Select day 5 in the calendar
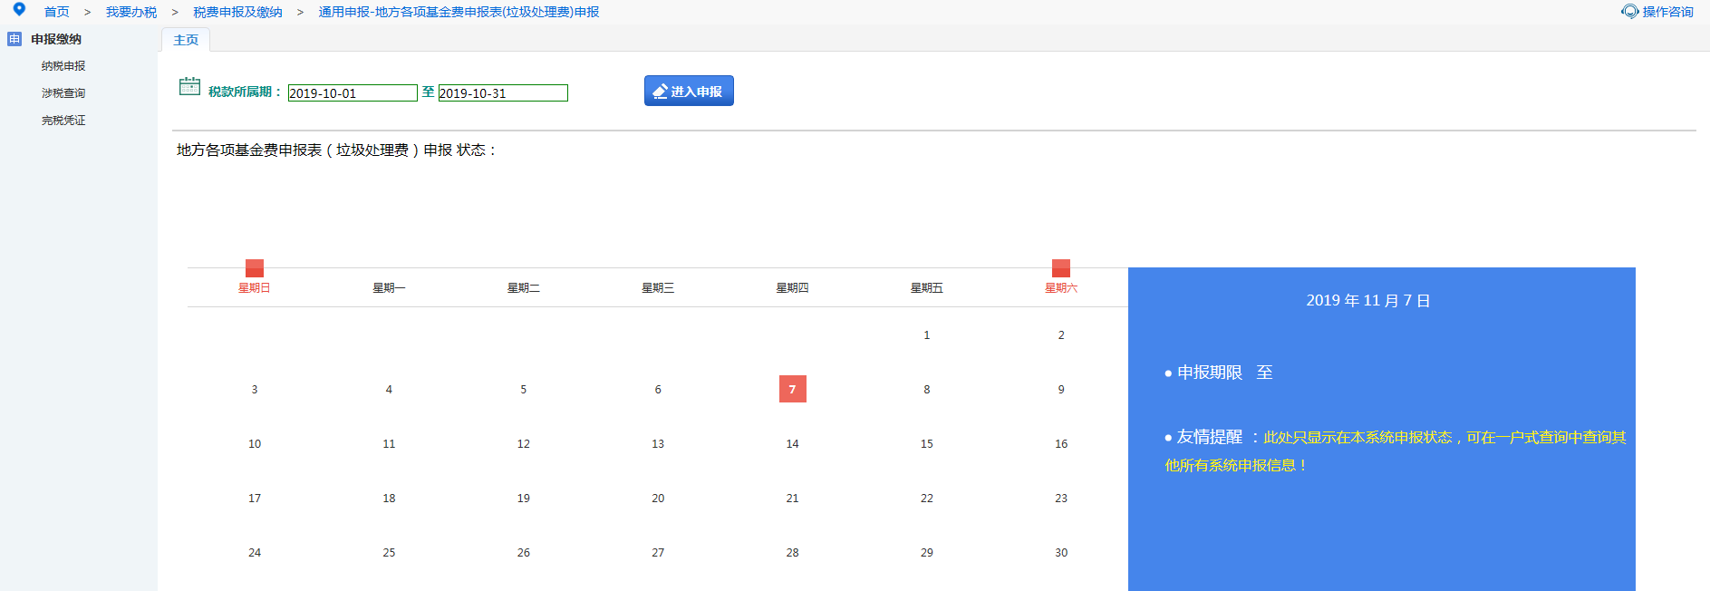 coord(524,390)
